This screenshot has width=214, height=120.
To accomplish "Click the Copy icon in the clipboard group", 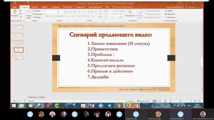I will (20, 14).
